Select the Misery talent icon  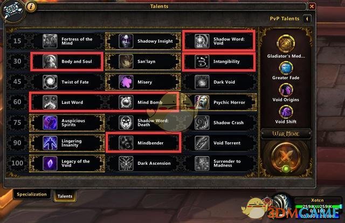[x=126, y=82]
